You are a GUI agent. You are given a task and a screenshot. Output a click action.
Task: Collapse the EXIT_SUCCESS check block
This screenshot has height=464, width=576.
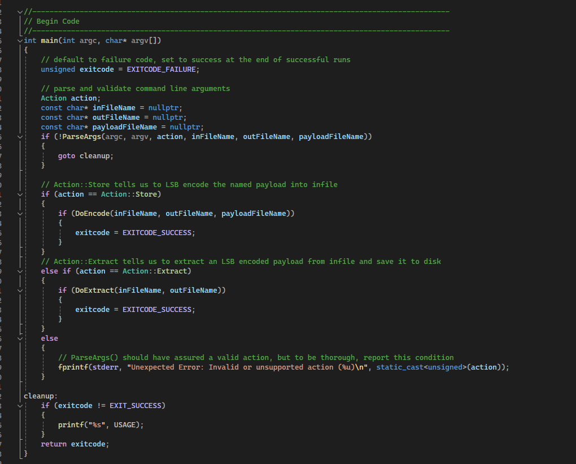click(20, 405)
